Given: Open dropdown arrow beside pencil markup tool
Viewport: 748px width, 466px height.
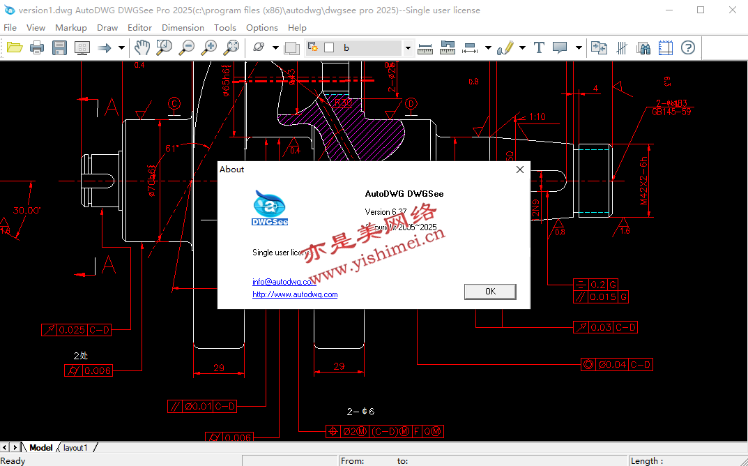Looking at the screenshot, I should pos(522,47).
